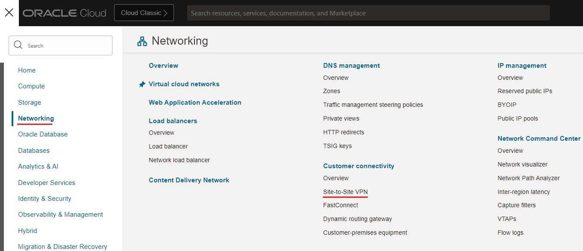
Task: Go to Dynamic routing gateway
Action: click(x=357, y=219)
